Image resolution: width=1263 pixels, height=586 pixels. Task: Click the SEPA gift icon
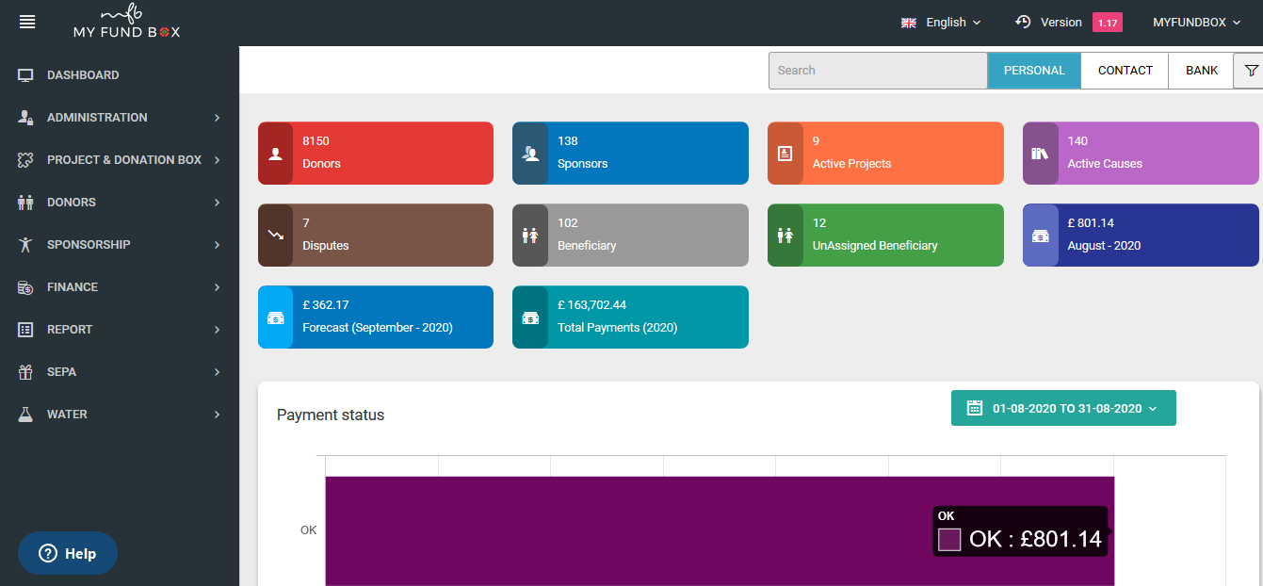click(x=25, y=372)
